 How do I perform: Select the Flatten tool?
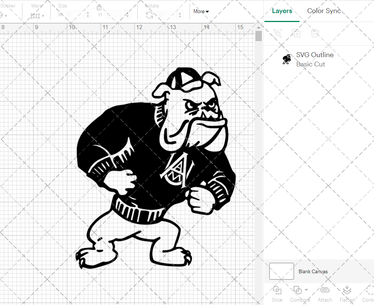pos(347,294)
